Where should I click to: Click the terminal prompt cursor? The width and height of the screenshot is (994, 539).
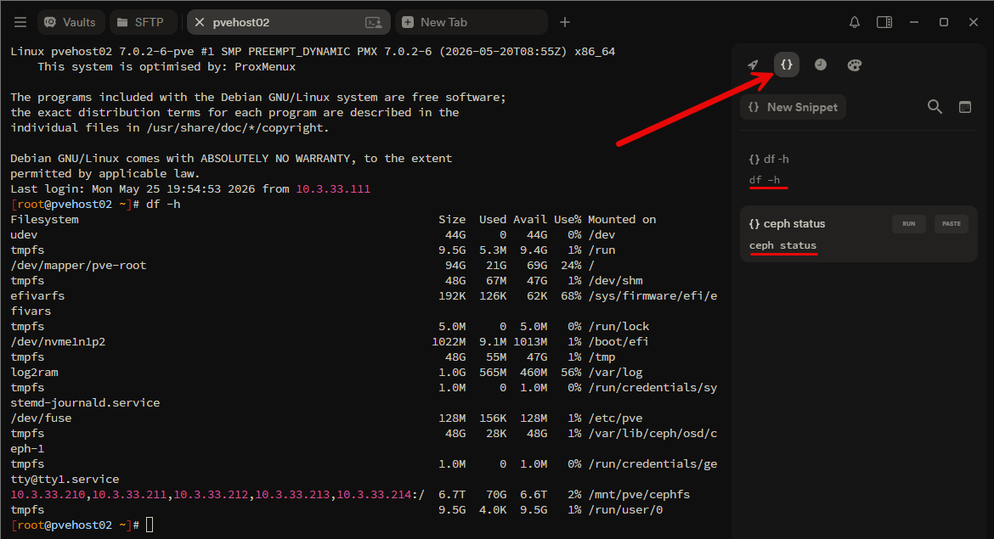tap(150, 525)
